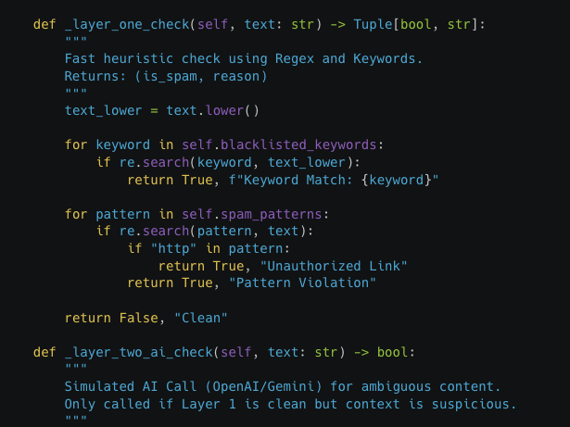Click the "Returns: (is_spam, reason)" docstring line

166,76
